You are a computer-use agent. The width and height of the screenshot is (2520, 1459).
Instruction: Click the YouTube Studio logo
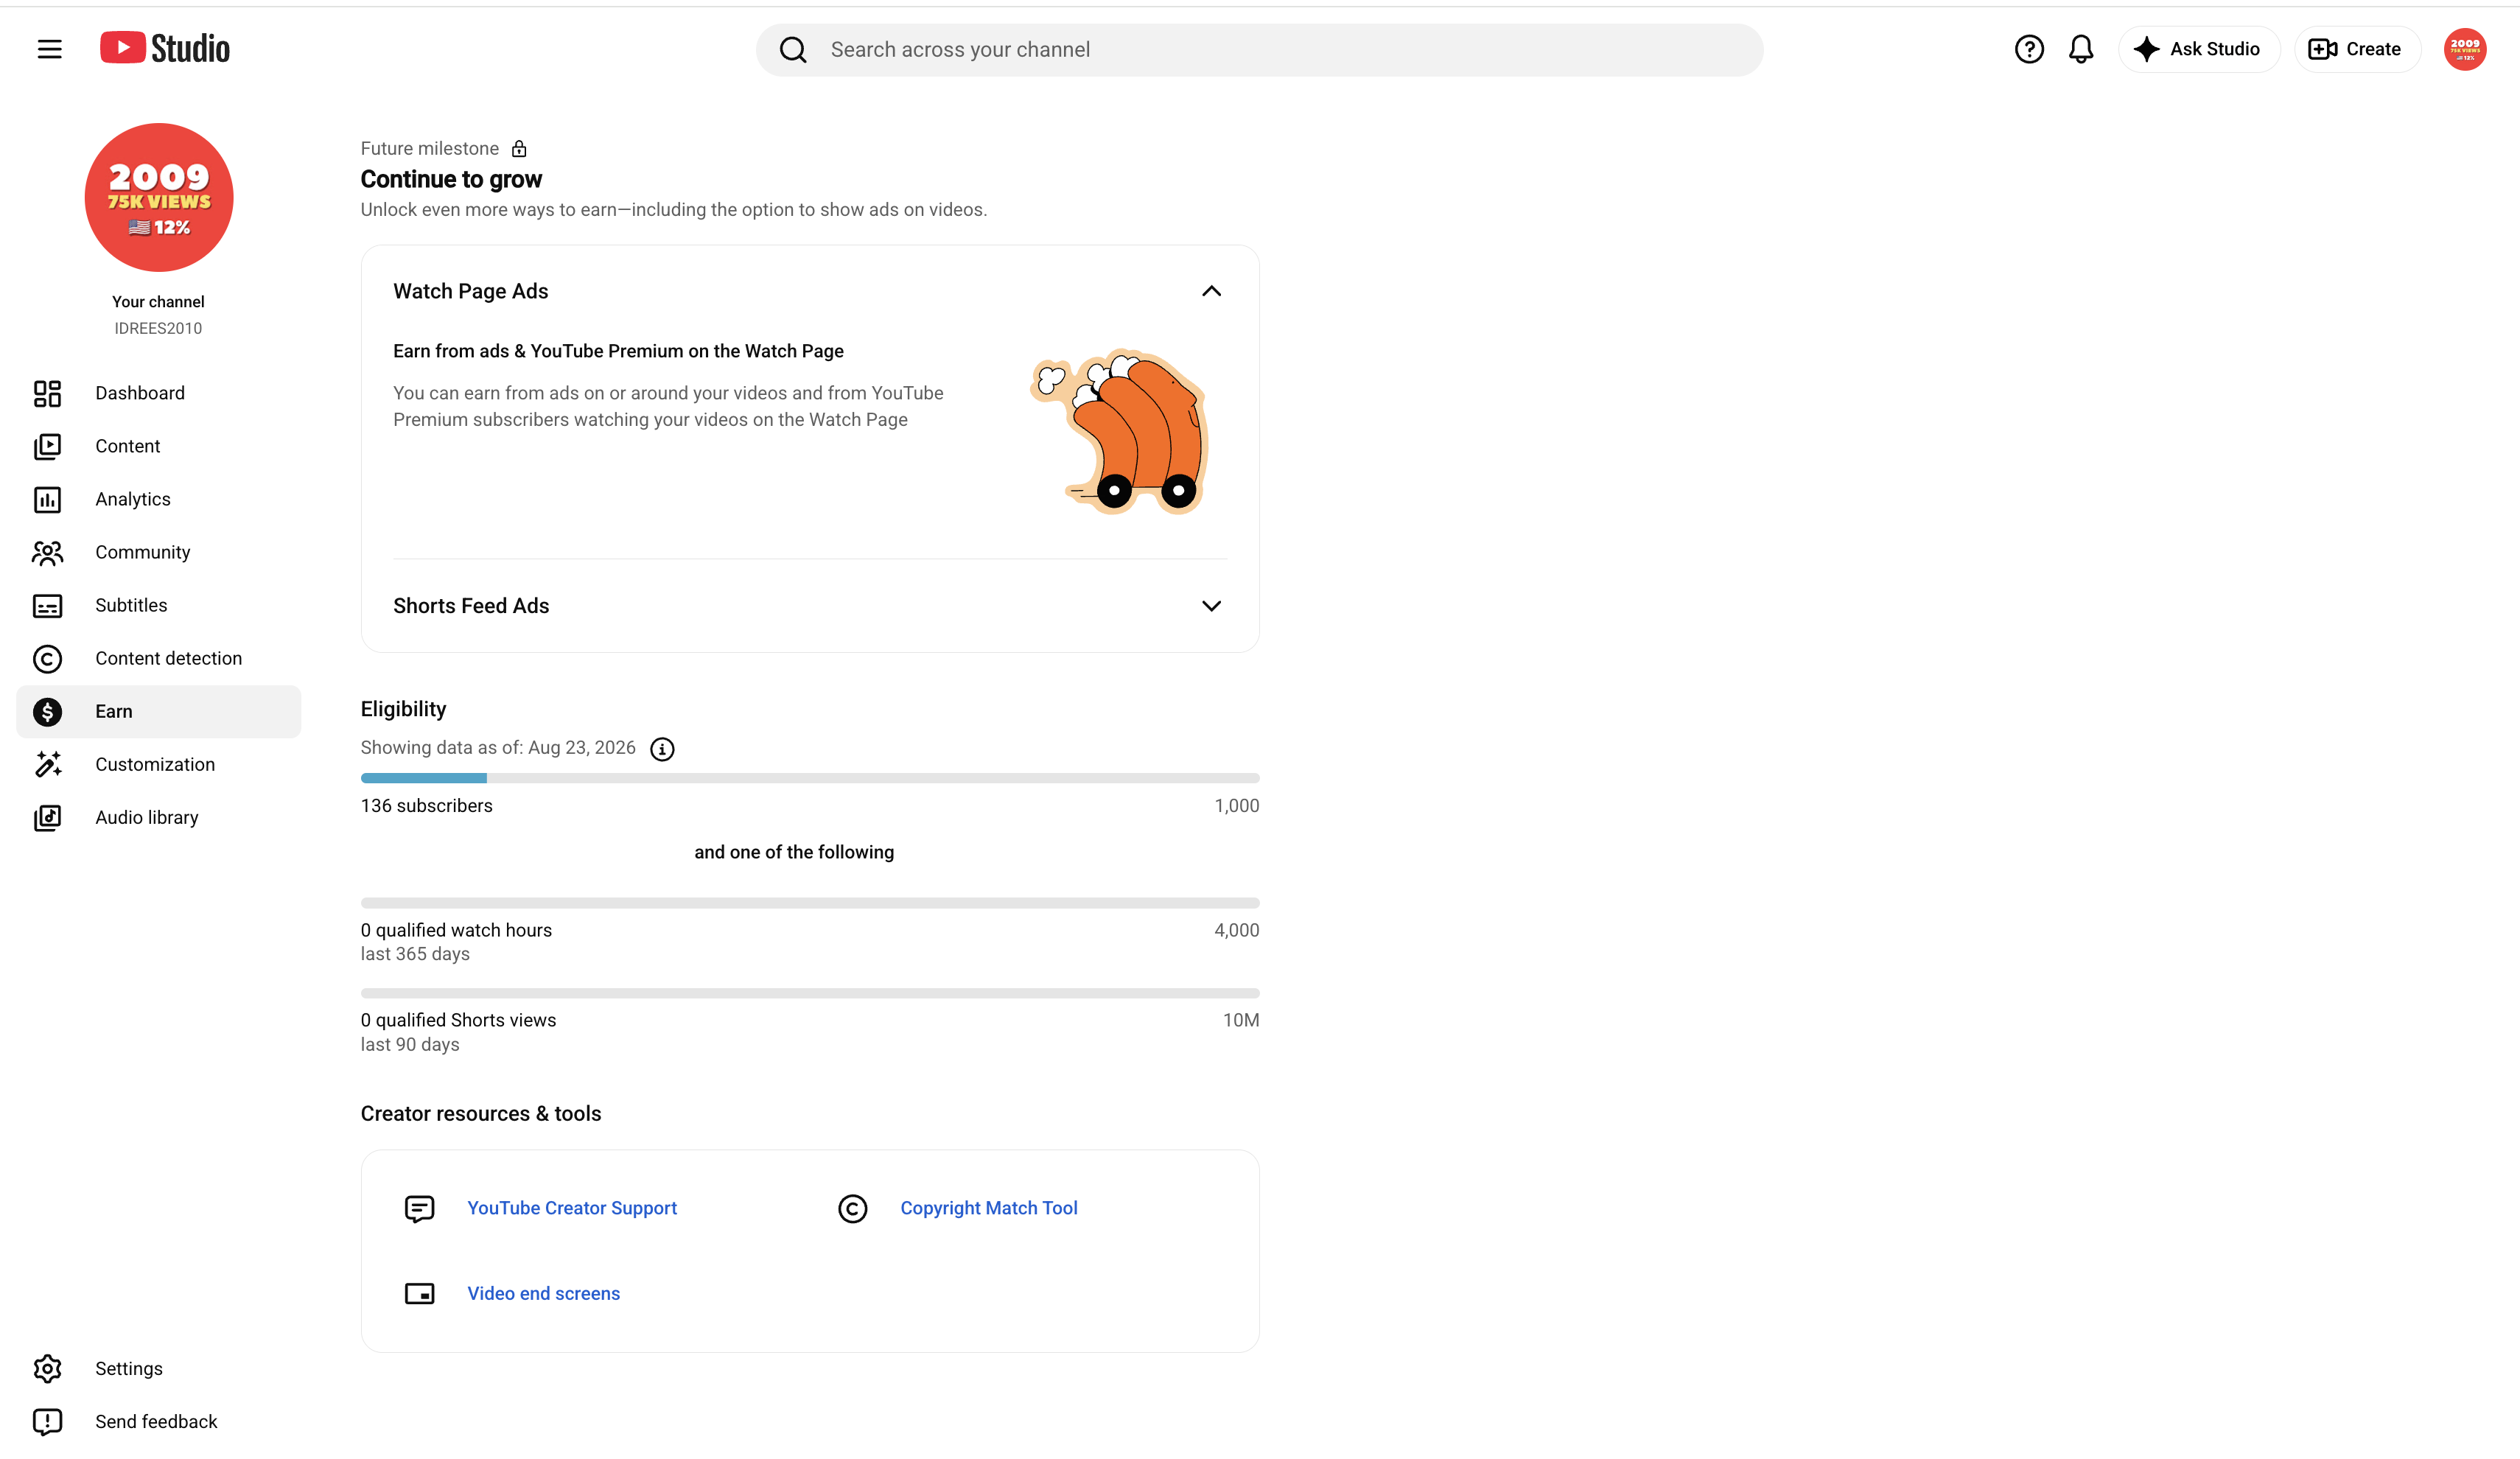coord(165,48)
